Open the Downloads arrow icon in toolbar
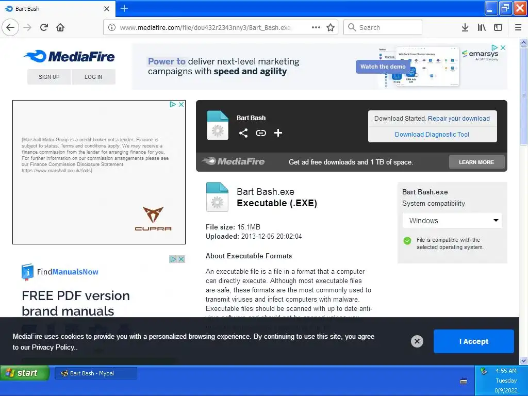528x396 pixels. (465, 27)
